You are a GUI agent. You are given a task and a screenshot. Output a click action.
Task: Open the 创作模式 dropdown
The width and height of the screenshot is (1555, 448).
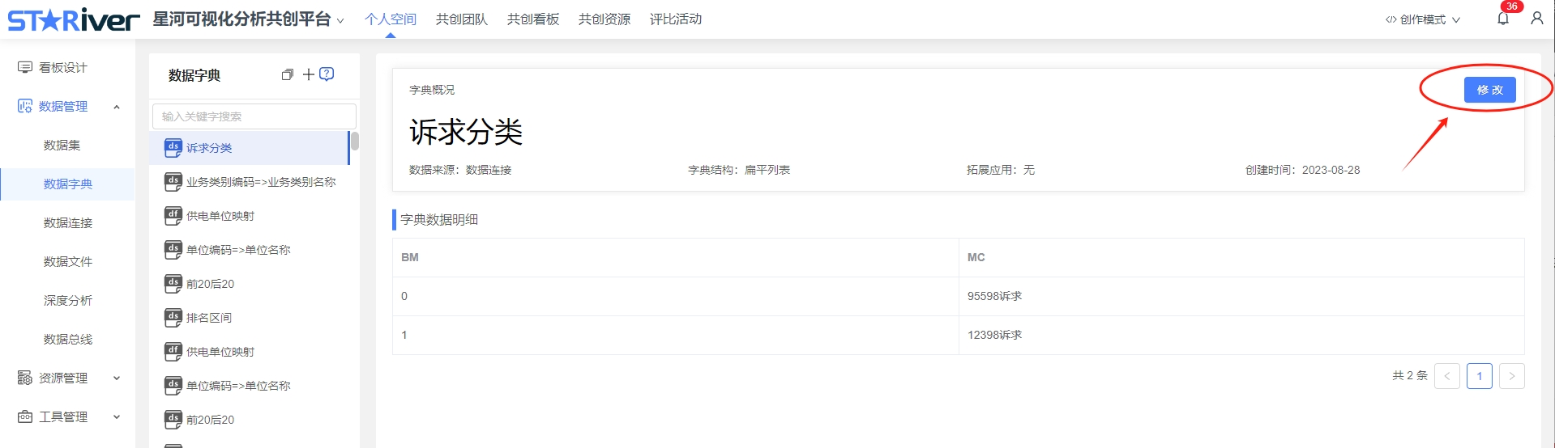[1423, 19]
